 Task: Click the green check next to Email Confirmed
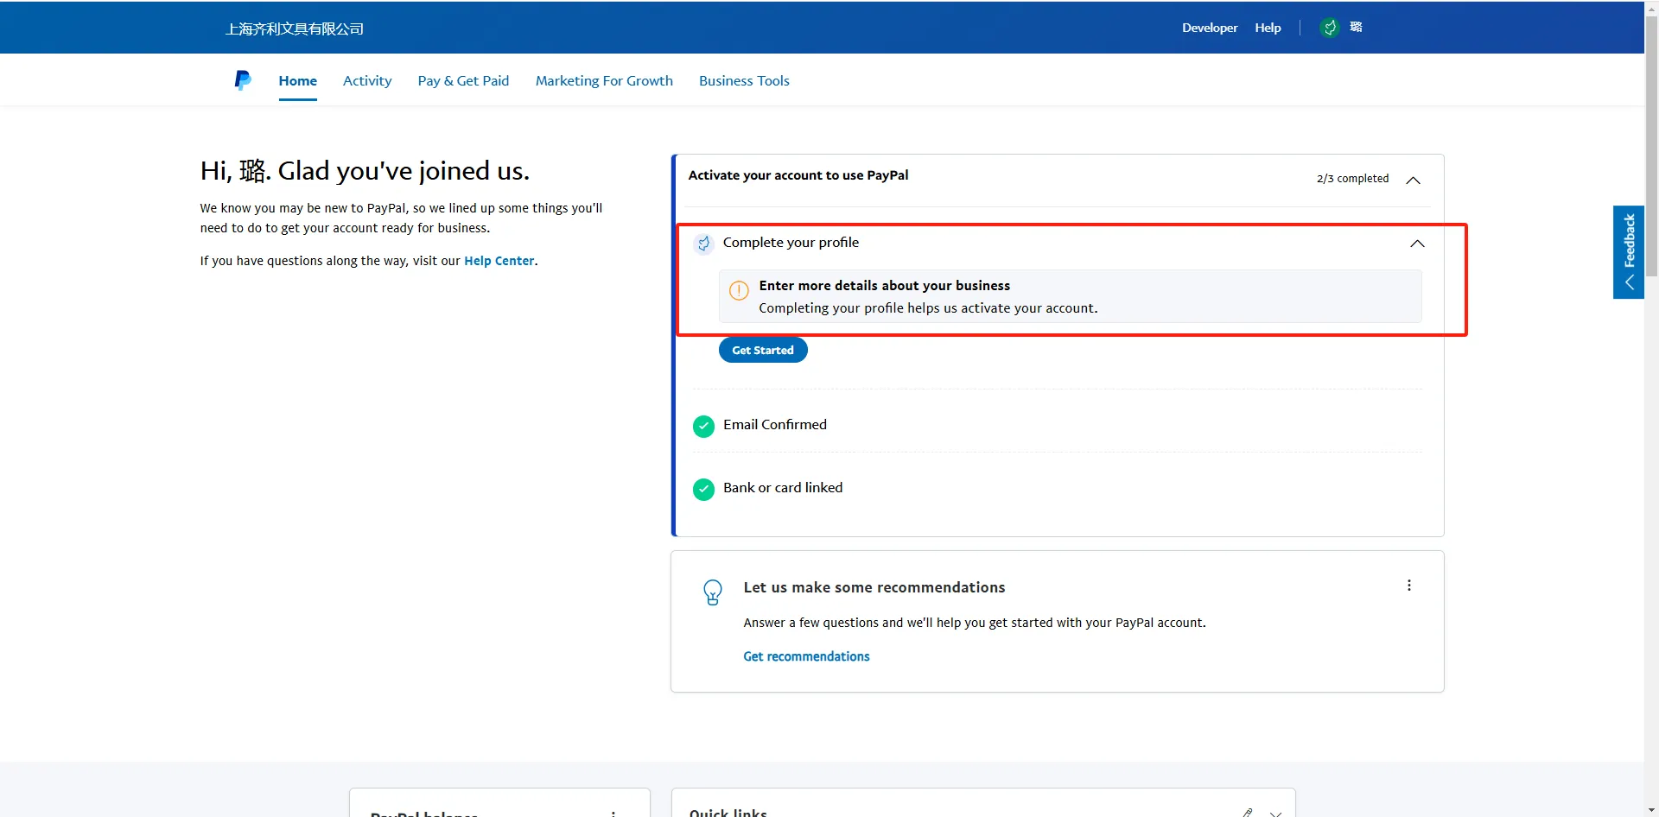tap(703, 426)
